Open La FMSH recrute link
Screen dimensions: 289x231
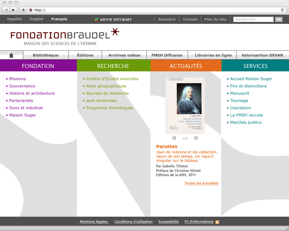[x=247, y=115]
